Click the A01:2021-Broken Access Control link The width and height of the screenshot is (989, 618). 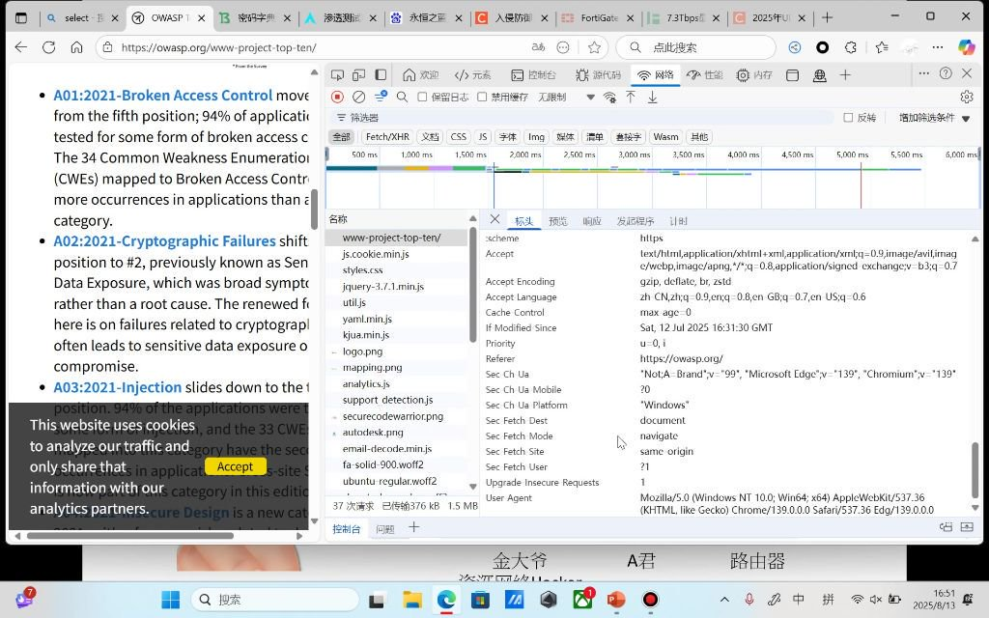click(x=162, y=96)
